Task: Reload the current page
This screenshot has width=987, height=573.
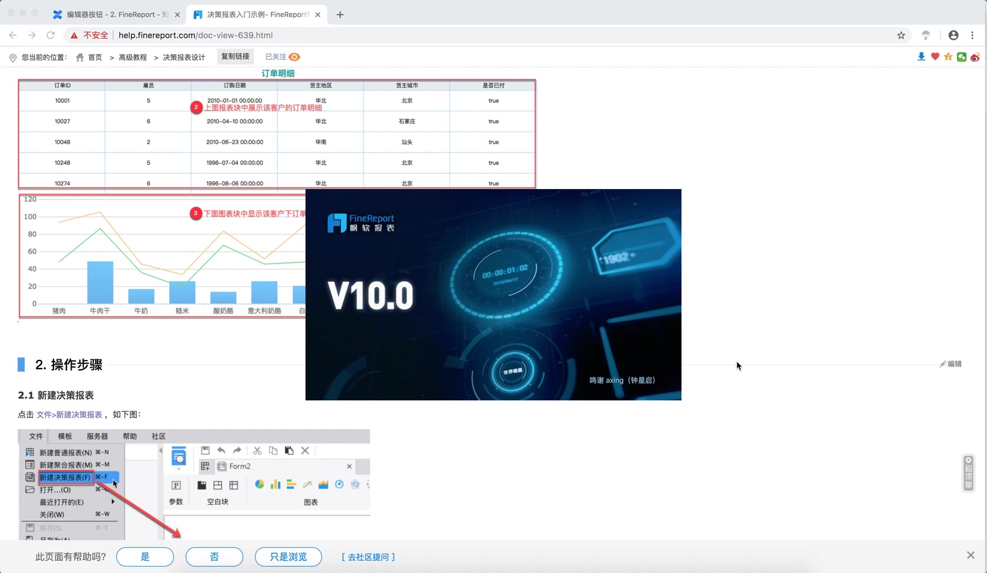Action: (x=51, y=35)
